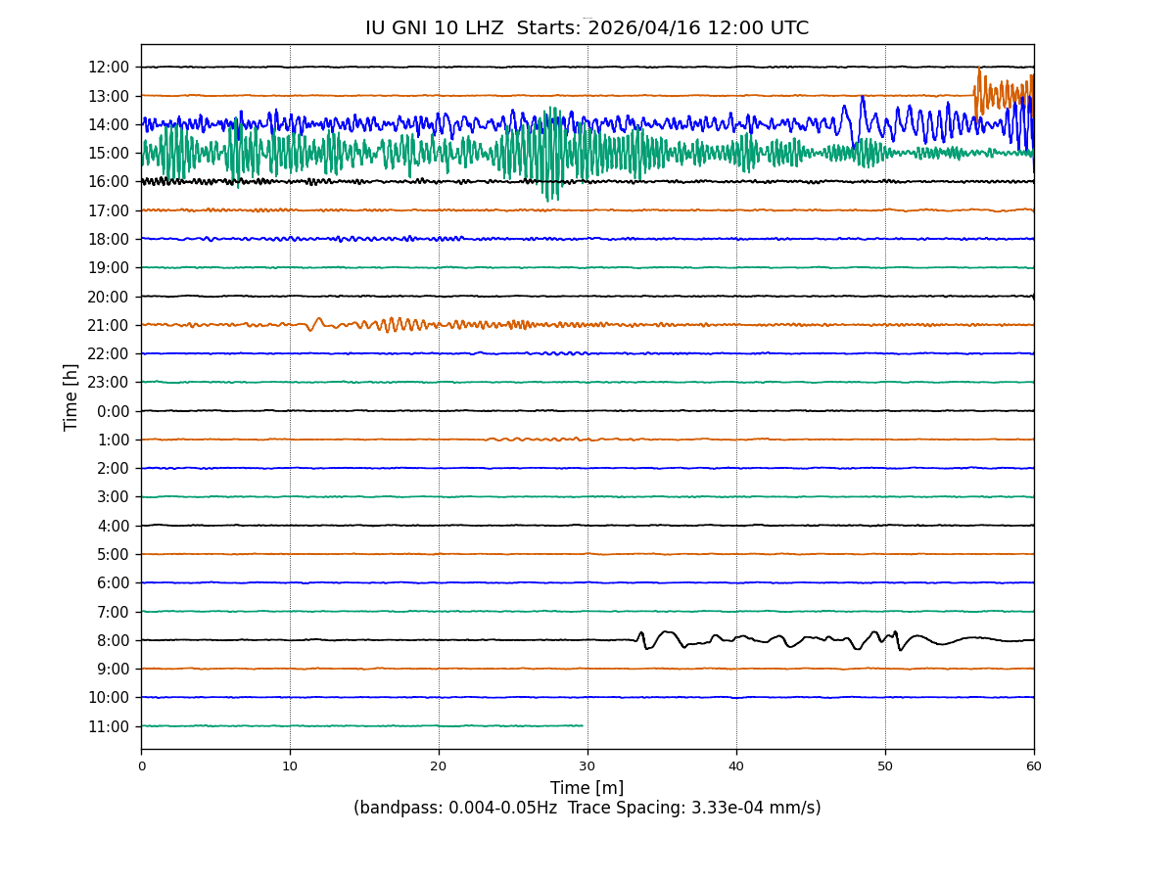This screenshot has height=881, width=1175.
Task: Click the end of the green 11:00 trace
Action: 583,725
